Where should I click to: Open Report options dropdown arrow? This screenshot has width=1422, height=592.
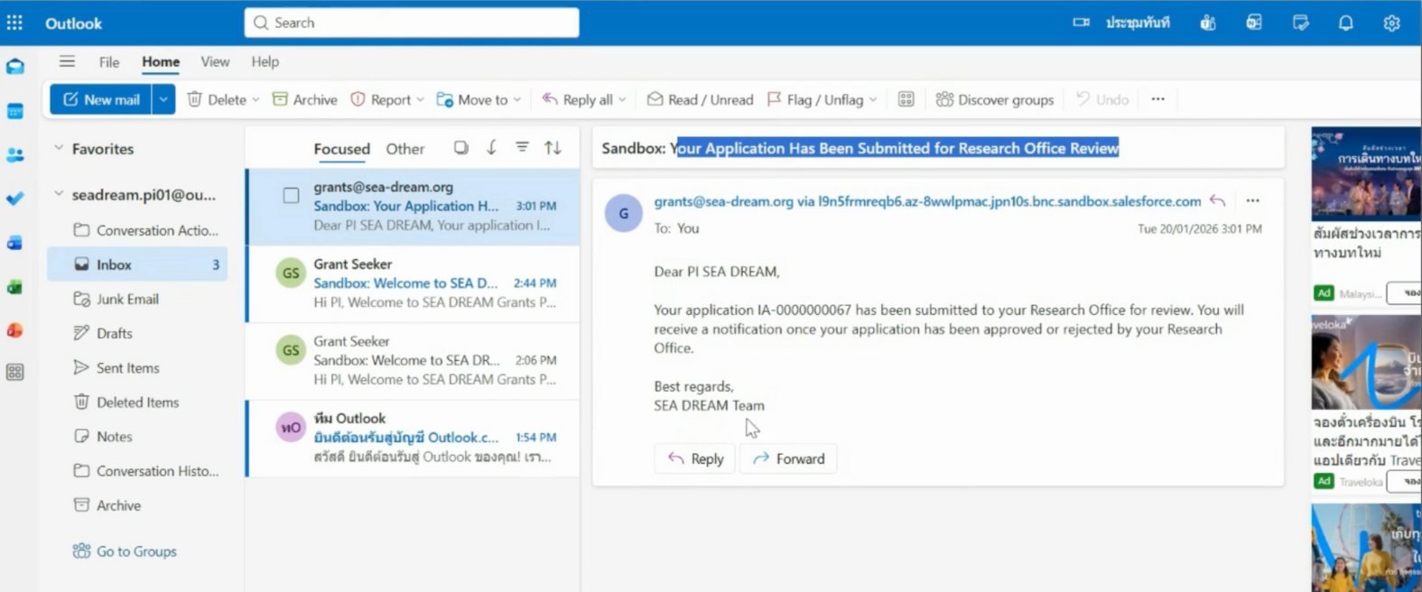point(420,100)
